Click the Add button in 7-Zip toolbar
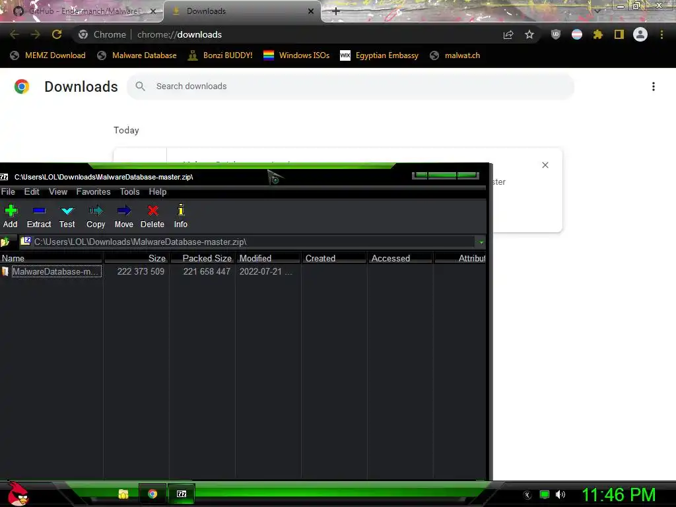Image resolution: width=676 pixels, height=507 pixels. coord(11,217)
